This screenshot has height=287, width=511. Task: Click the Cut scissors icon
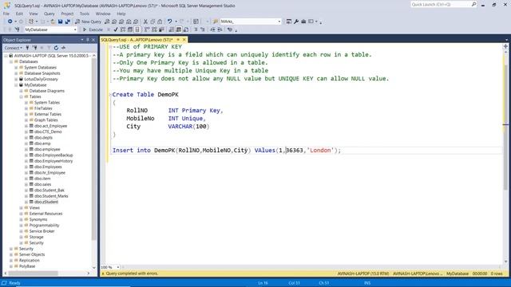[x=145, y=22]
